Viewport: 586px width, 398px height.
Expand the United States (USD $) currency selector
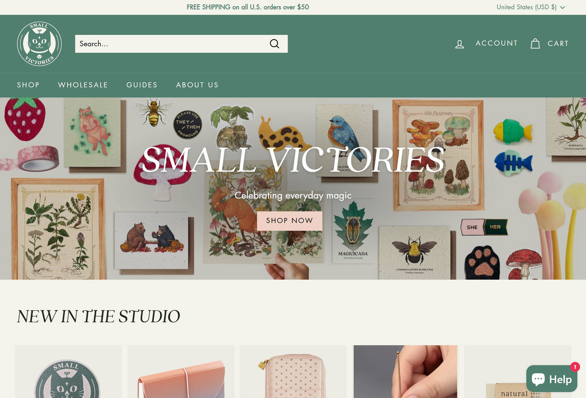531,7
